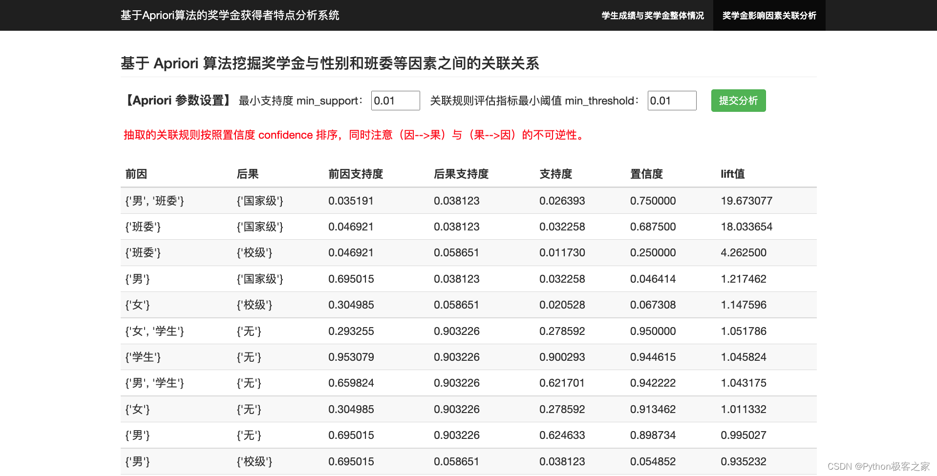Select lift value 19.673077
The image size is (937, 476).
coord(746,201)
